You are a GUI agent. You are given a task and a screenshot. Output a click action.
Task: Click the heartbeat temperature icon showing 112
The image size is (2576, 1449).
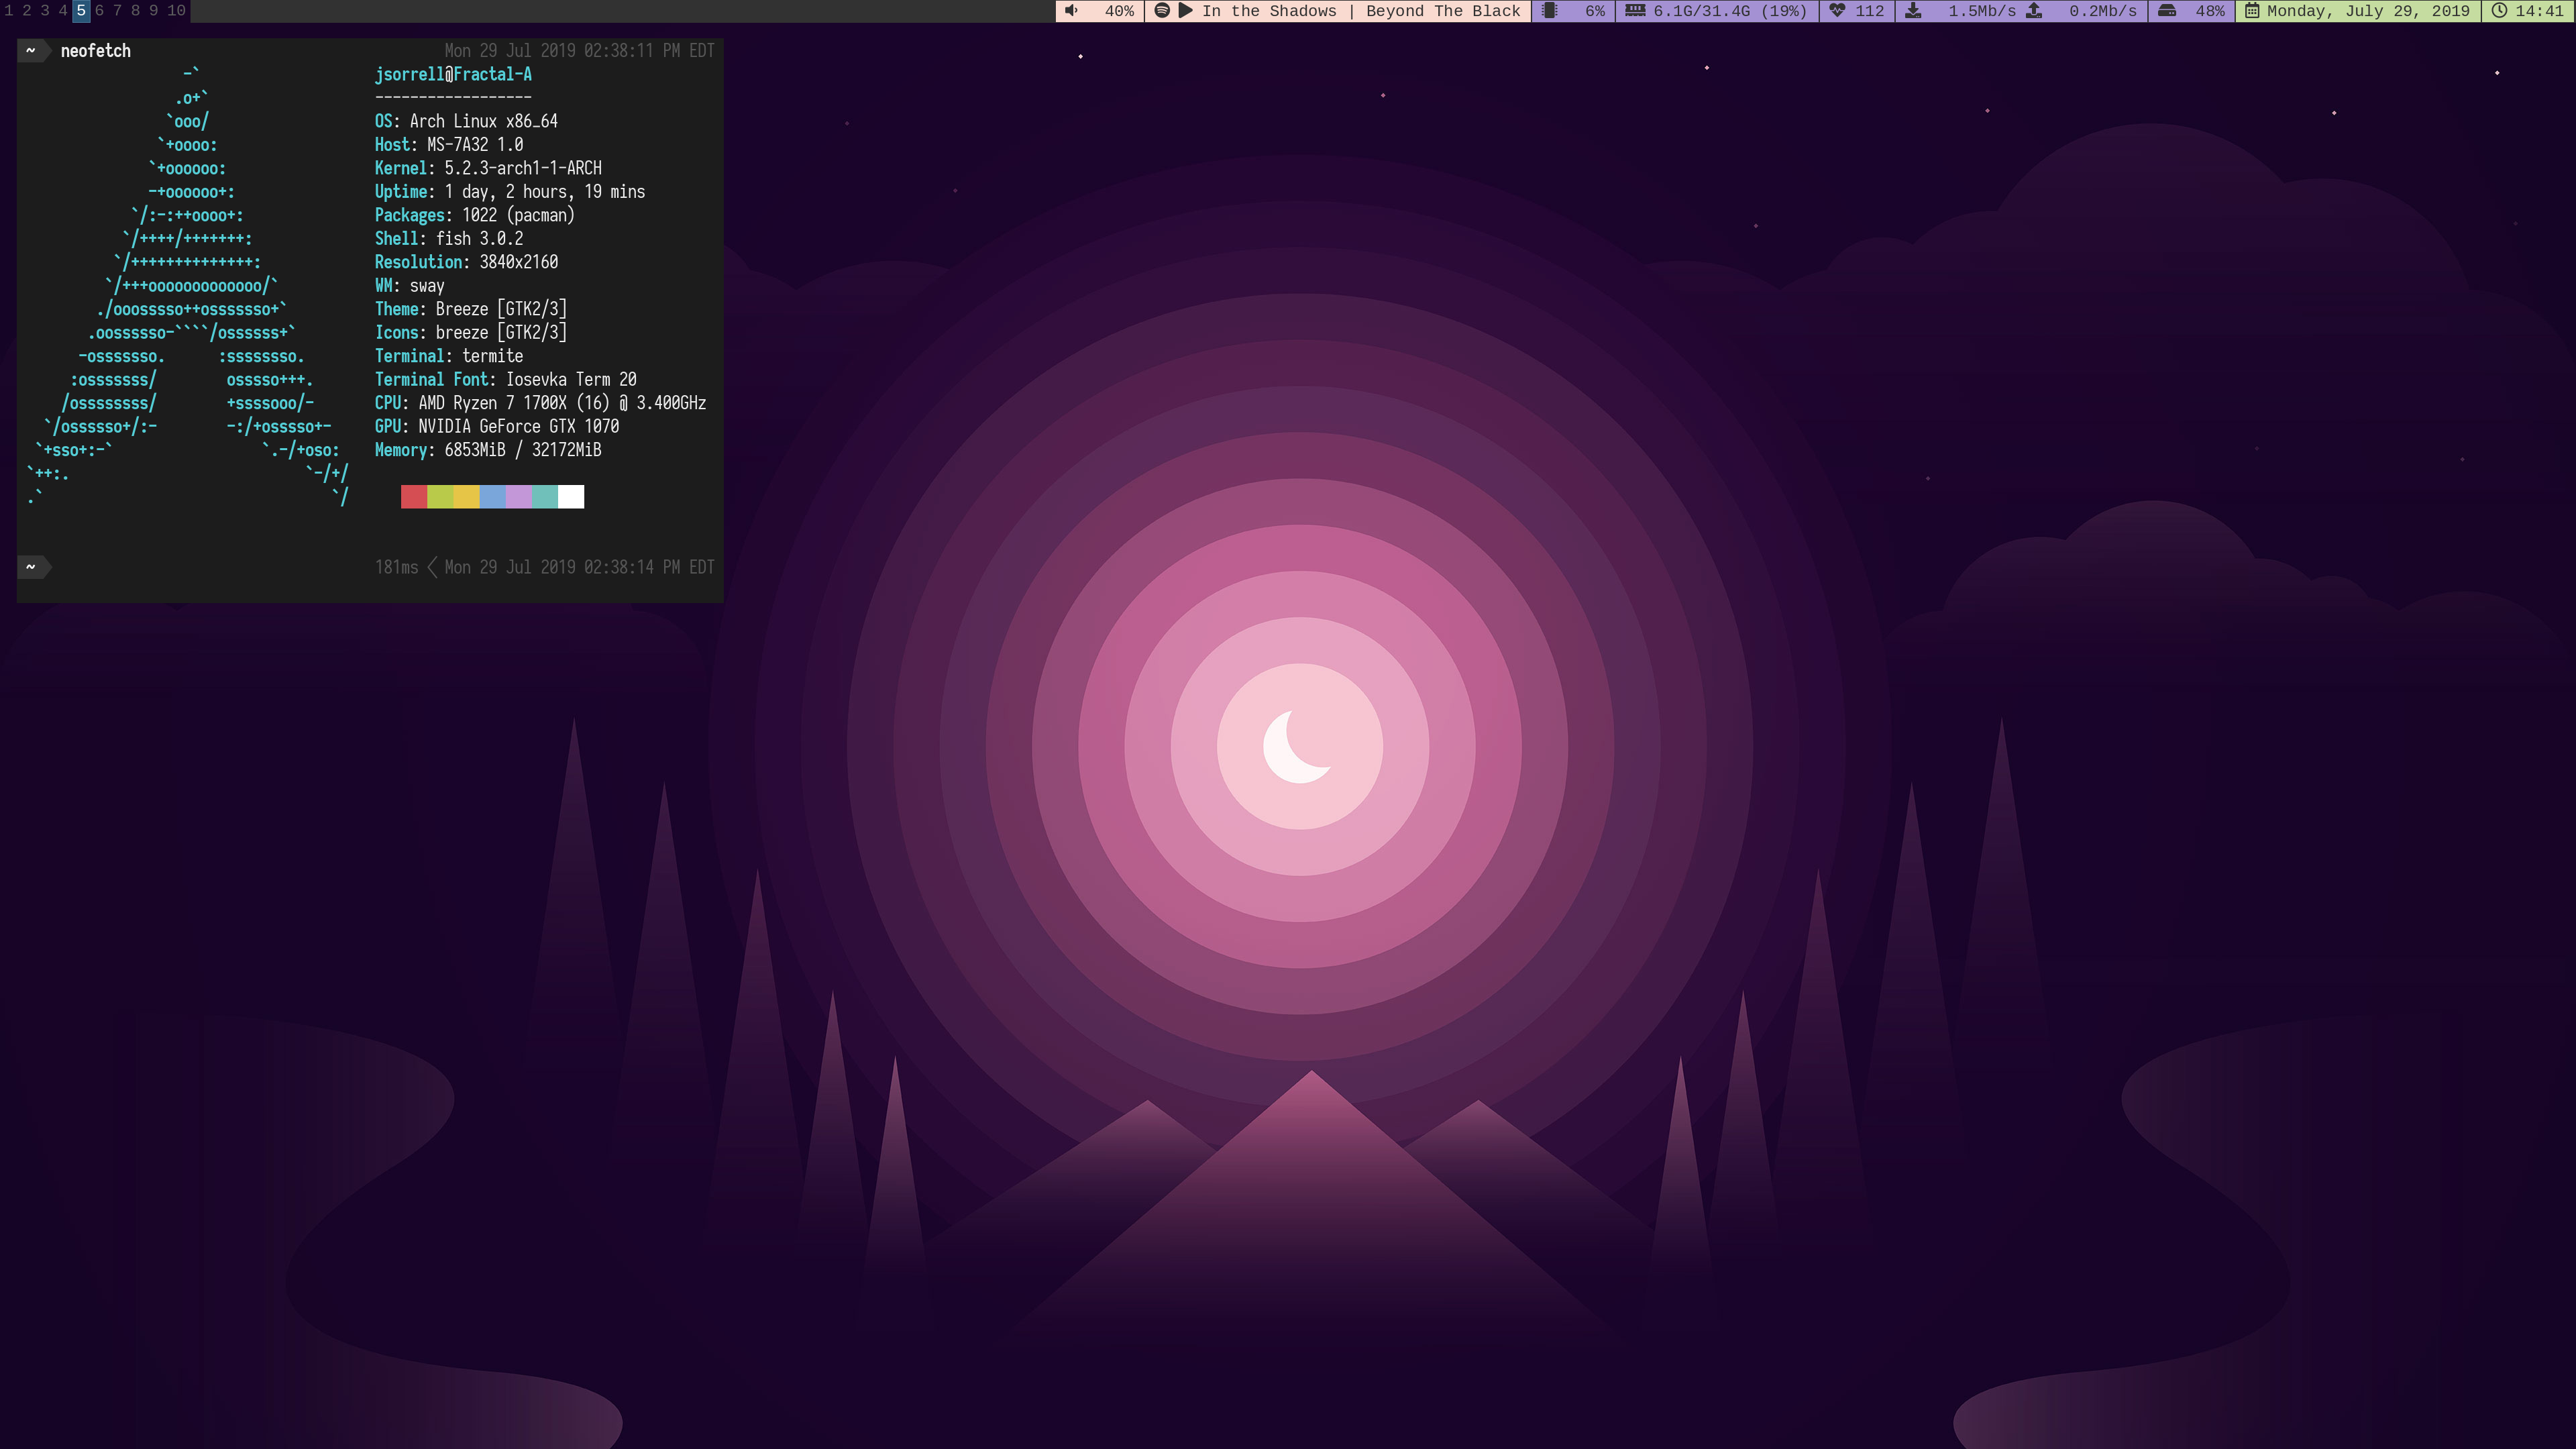click(1837, 11)
